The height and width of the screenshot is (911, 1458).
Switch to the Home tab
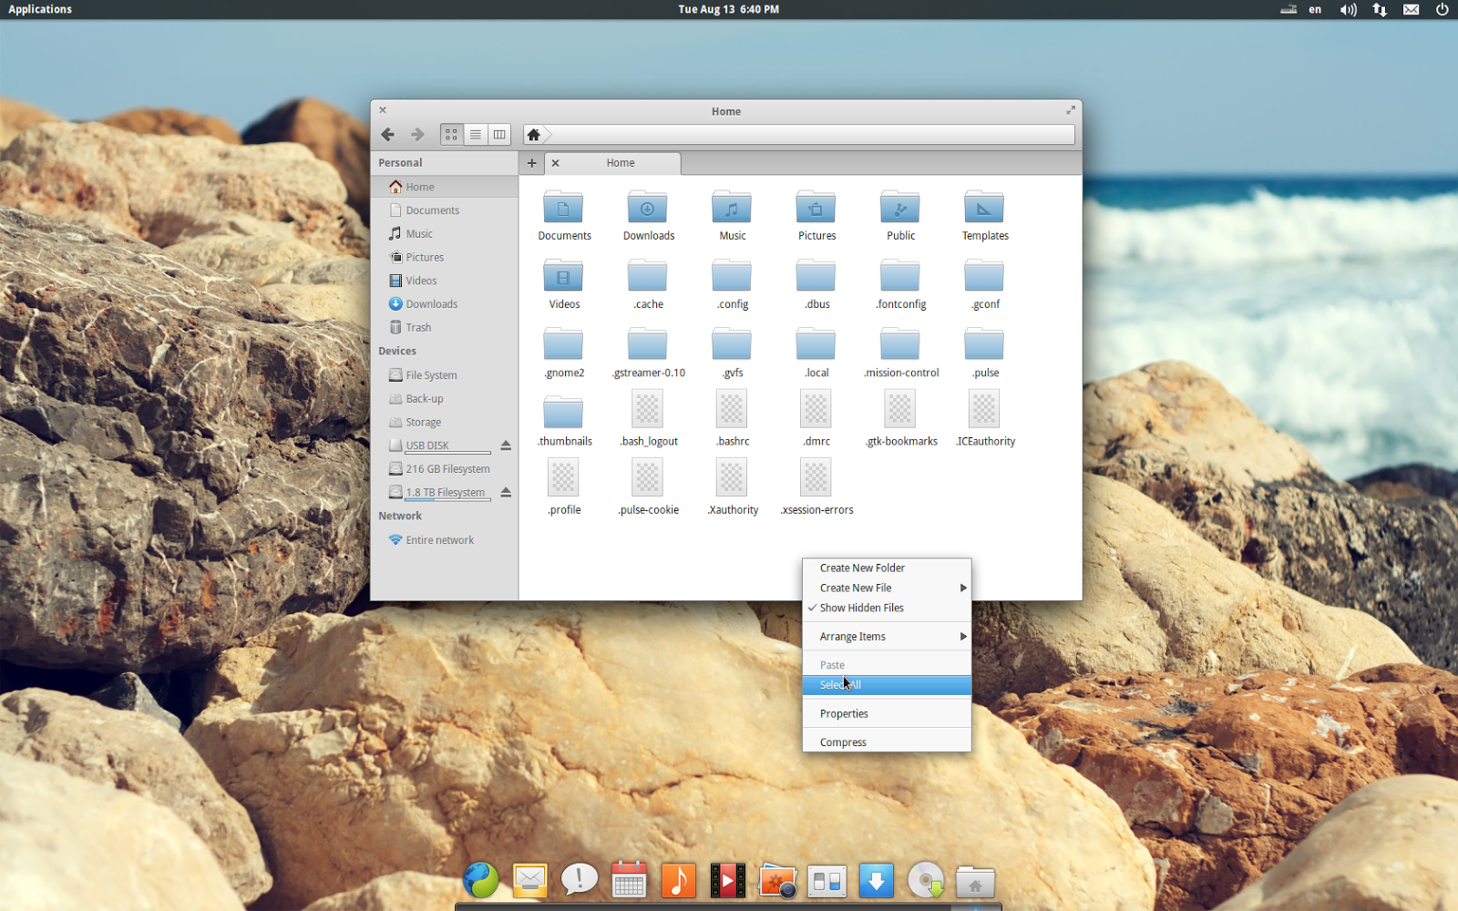[x=619, y=162]
